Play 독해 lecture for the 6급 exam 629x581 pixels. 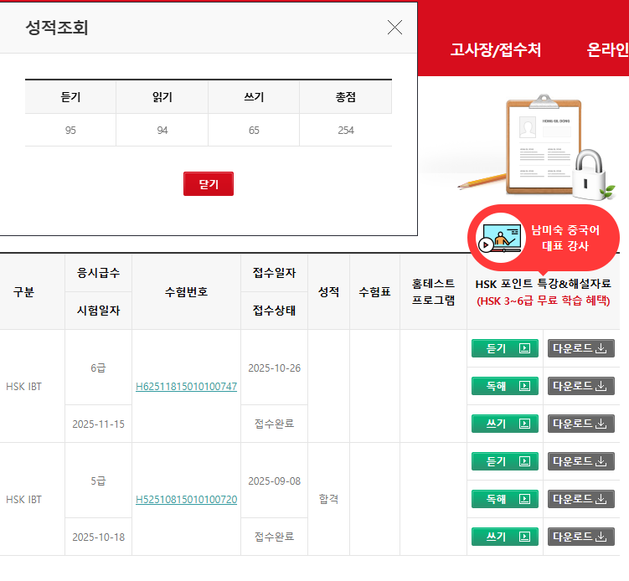pos(505,386)
